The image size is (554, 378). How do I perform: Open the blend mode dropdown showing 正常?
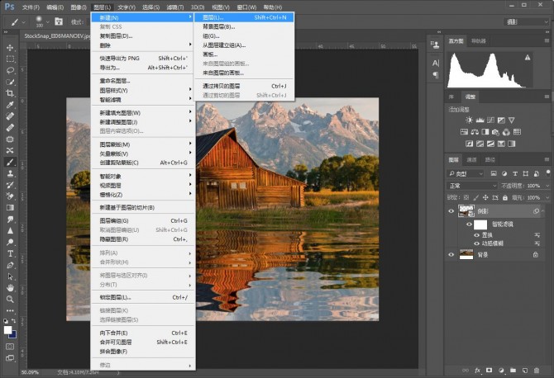tap(471, 186)
